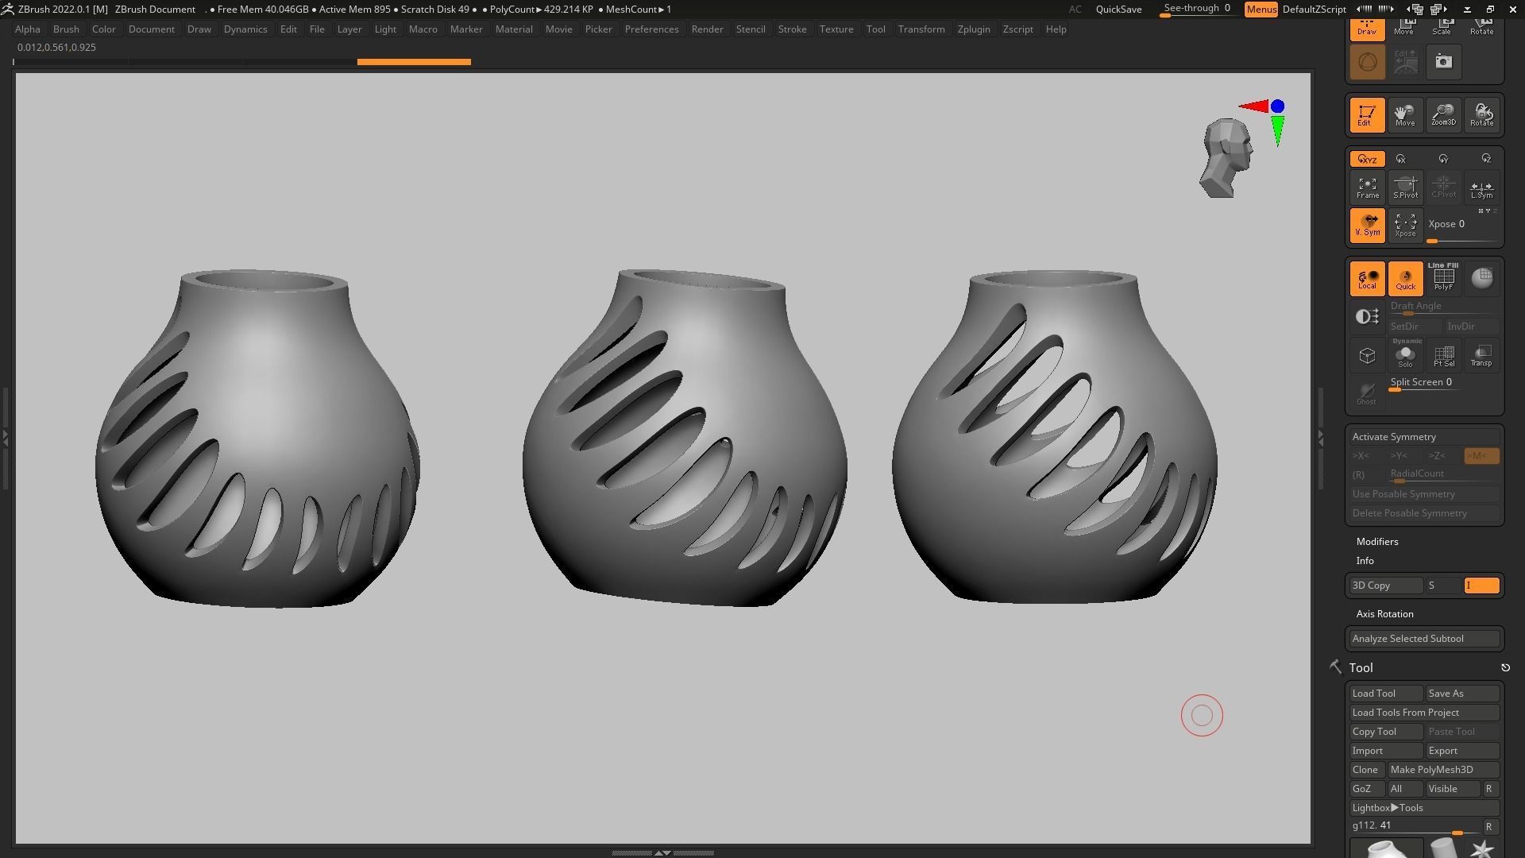Toggle the Edit object mode button
Viewport: 1525px width, 858px height.
1367,115
